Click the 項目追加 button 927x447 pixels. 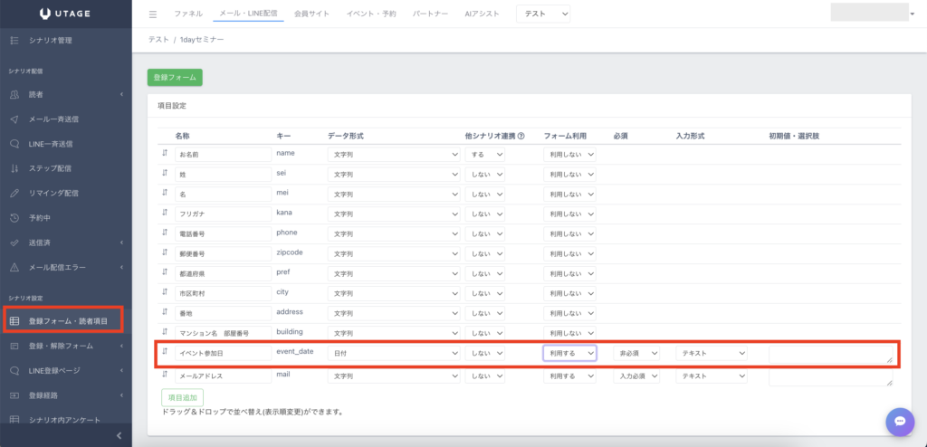coord(182,397)
